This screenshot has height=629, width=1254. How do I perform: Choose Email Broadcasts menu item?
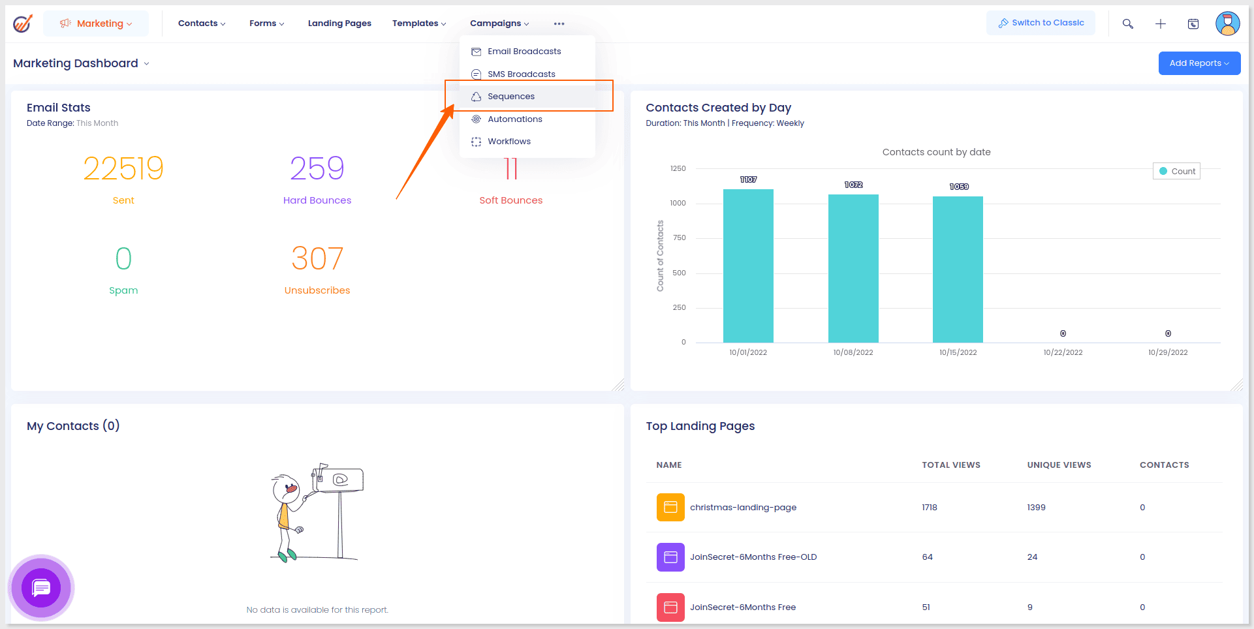click(x=524, y=52)
